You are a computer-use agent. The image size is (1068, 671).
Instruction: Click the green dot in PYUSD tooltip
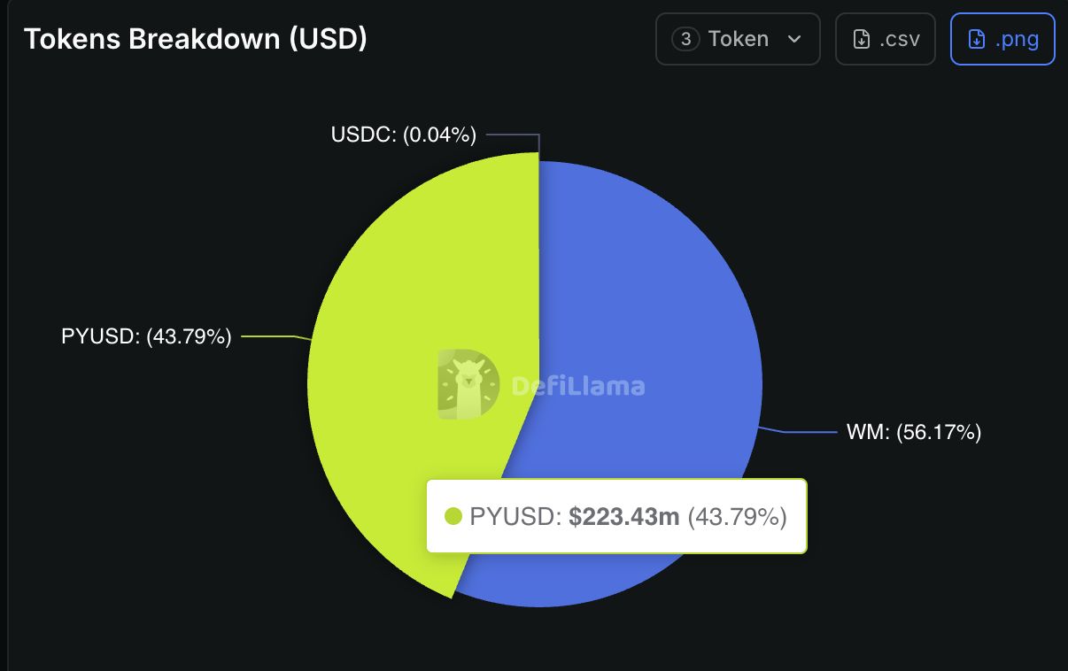point(453,516)
